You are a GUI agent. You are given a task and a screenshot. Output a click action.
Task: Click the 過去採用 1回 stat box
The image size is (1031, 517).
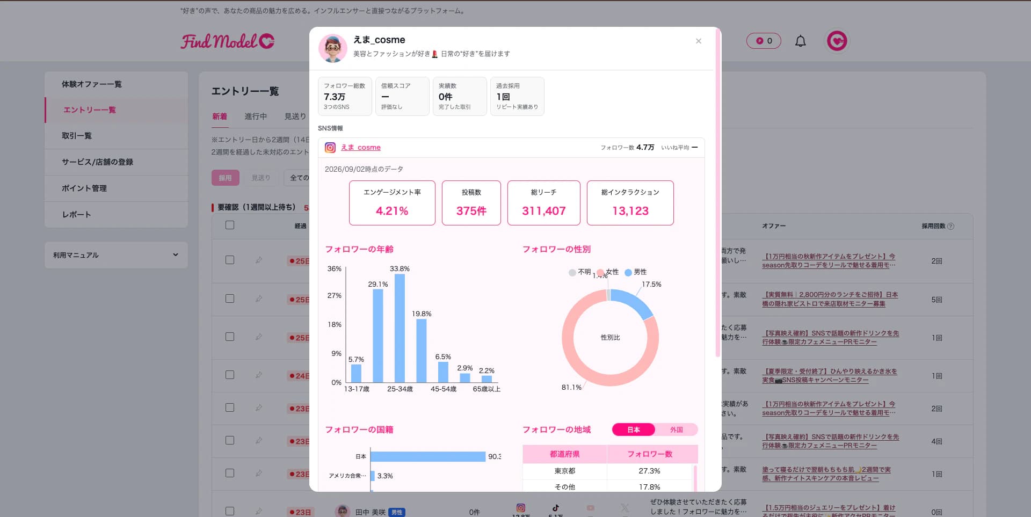point(517,96)
